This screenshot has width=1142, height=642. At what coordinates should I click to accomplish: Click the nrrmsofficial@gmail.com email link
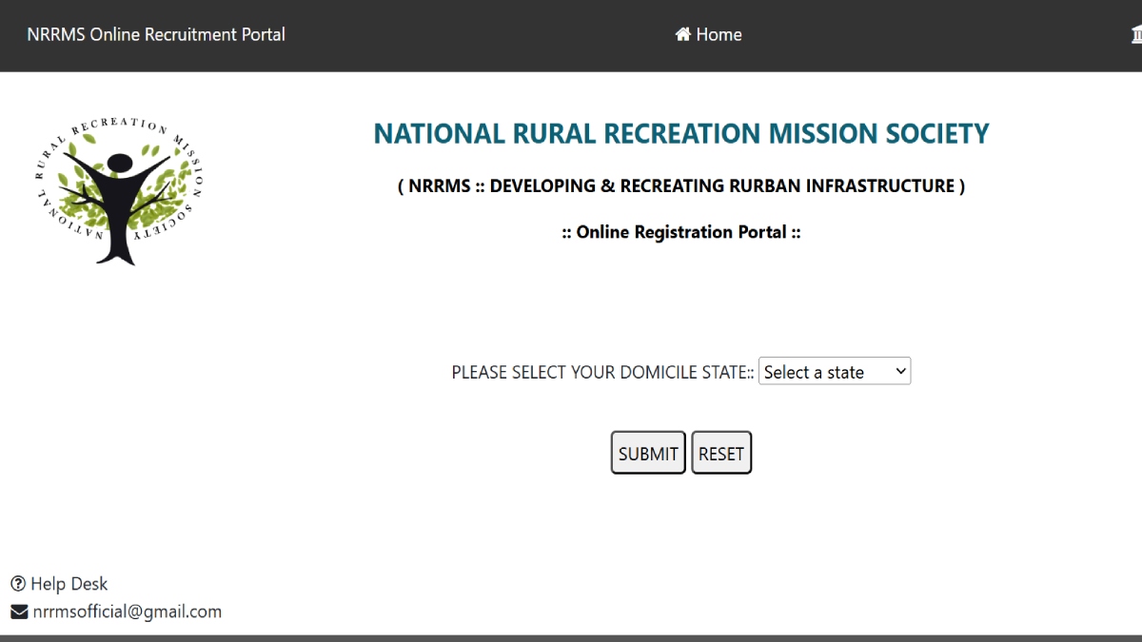pos(126,612)
